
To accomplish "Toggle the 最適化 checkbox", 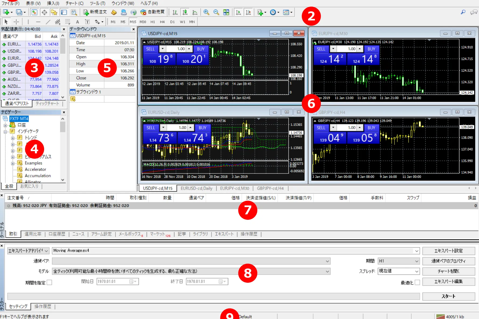I will tap(417, 282).
